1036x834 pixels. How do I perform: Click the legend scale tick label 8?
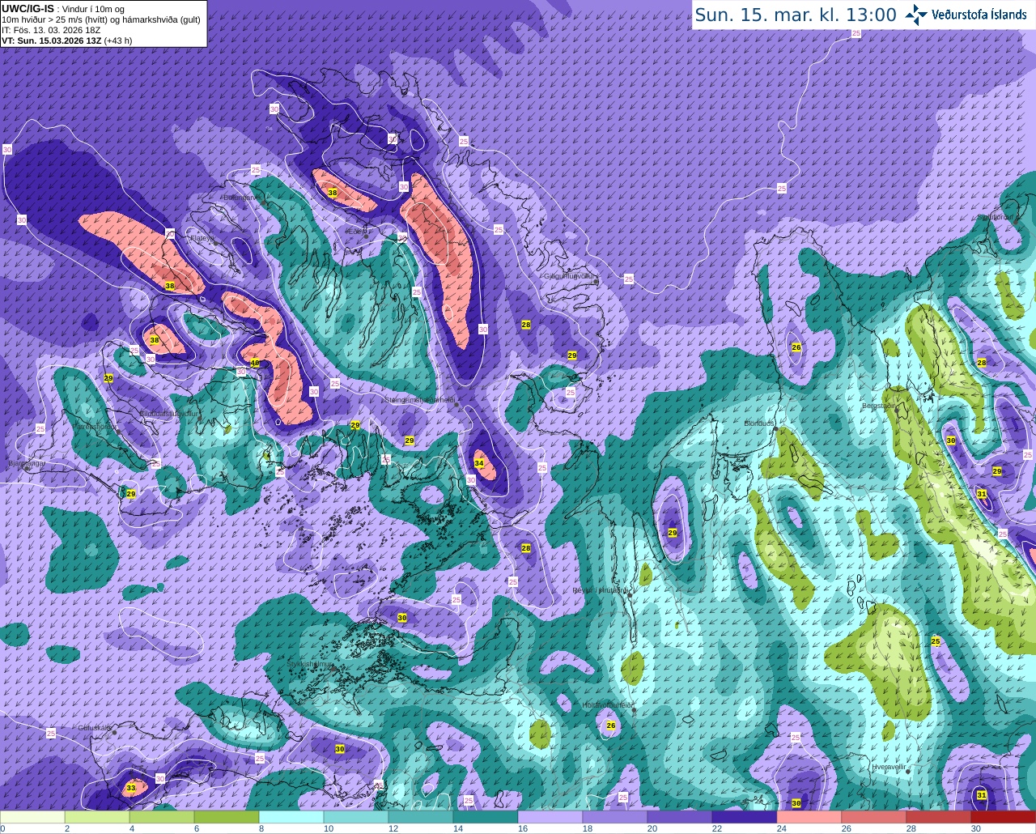coord(261,828)
